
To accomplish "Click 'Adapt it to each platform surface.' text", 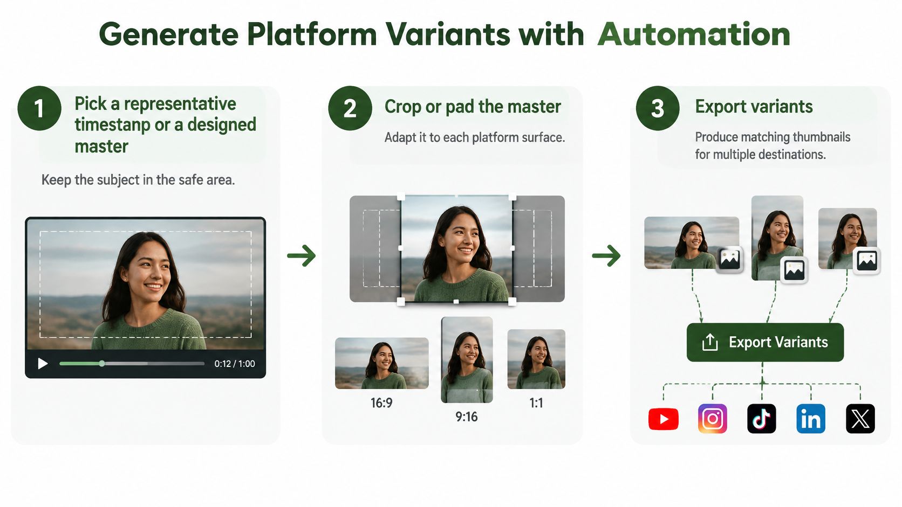I will pos(475,137).
